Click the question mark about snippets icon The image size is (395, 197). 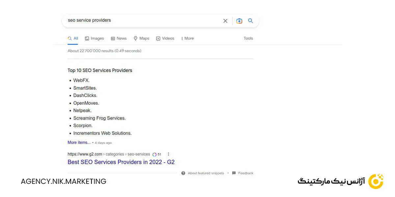click(x=183, y=173)
